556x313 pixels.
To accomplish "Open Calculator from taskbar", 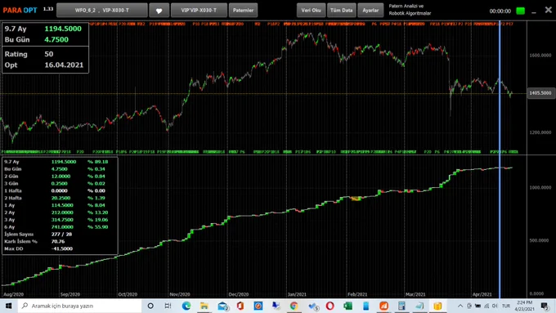I will click(401, 306).
